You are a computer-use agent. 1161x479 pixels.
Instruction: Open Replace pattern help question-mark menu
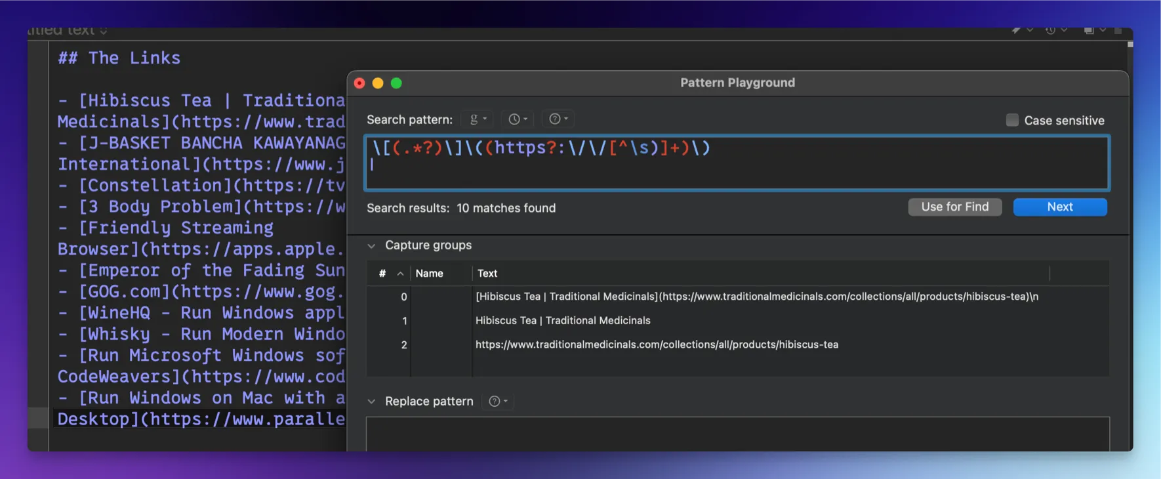point(498,402)
